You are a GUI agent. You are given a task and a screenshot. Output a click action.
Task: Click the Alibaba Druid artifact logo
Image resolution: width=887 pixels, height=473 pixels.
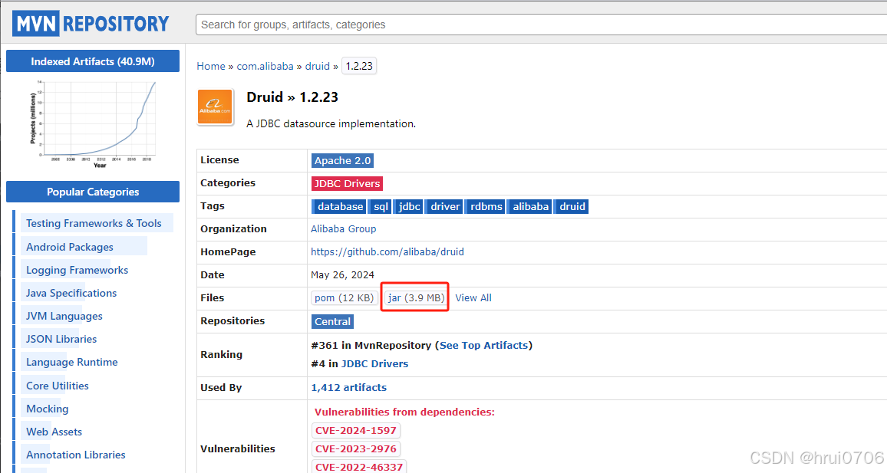[215, 107]
